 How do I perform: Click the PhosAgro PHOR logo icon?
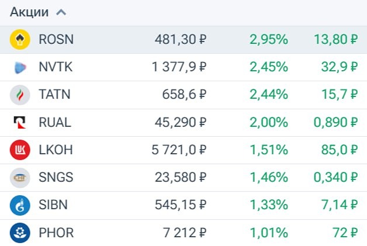coord(20,233)
